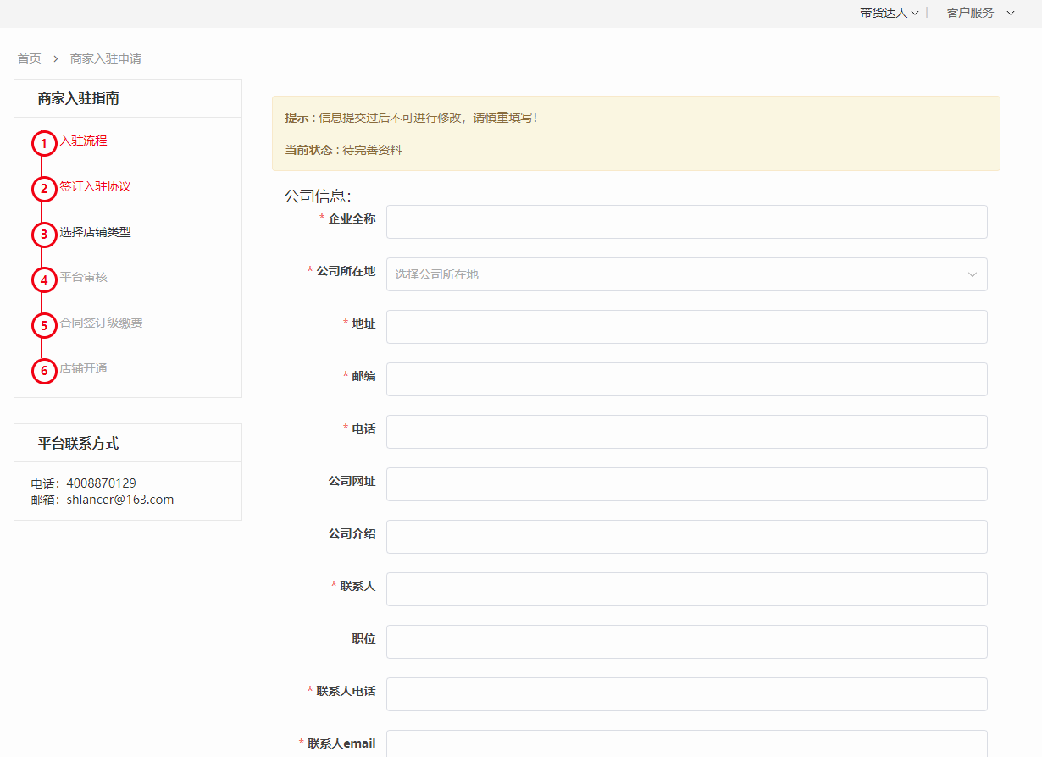Open the 入驻流程 guide link
This screenshot has height=757, width=1042.
83,141
